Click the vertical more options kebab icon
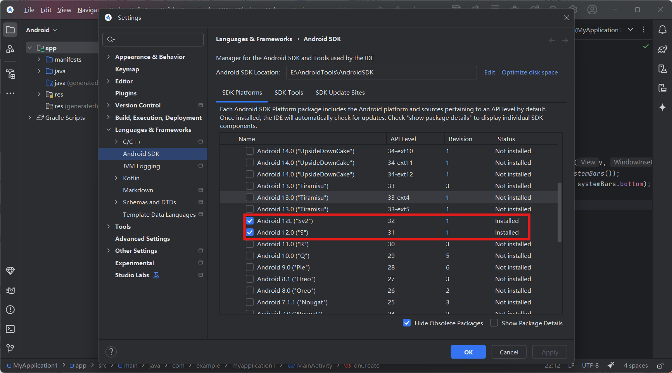Viewport: 672px width, 373px height. click(643, 29)
